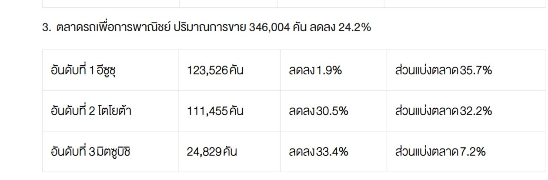Select the ส่วนแบ่งตลาด 32.2% cell

coord(443,111)
